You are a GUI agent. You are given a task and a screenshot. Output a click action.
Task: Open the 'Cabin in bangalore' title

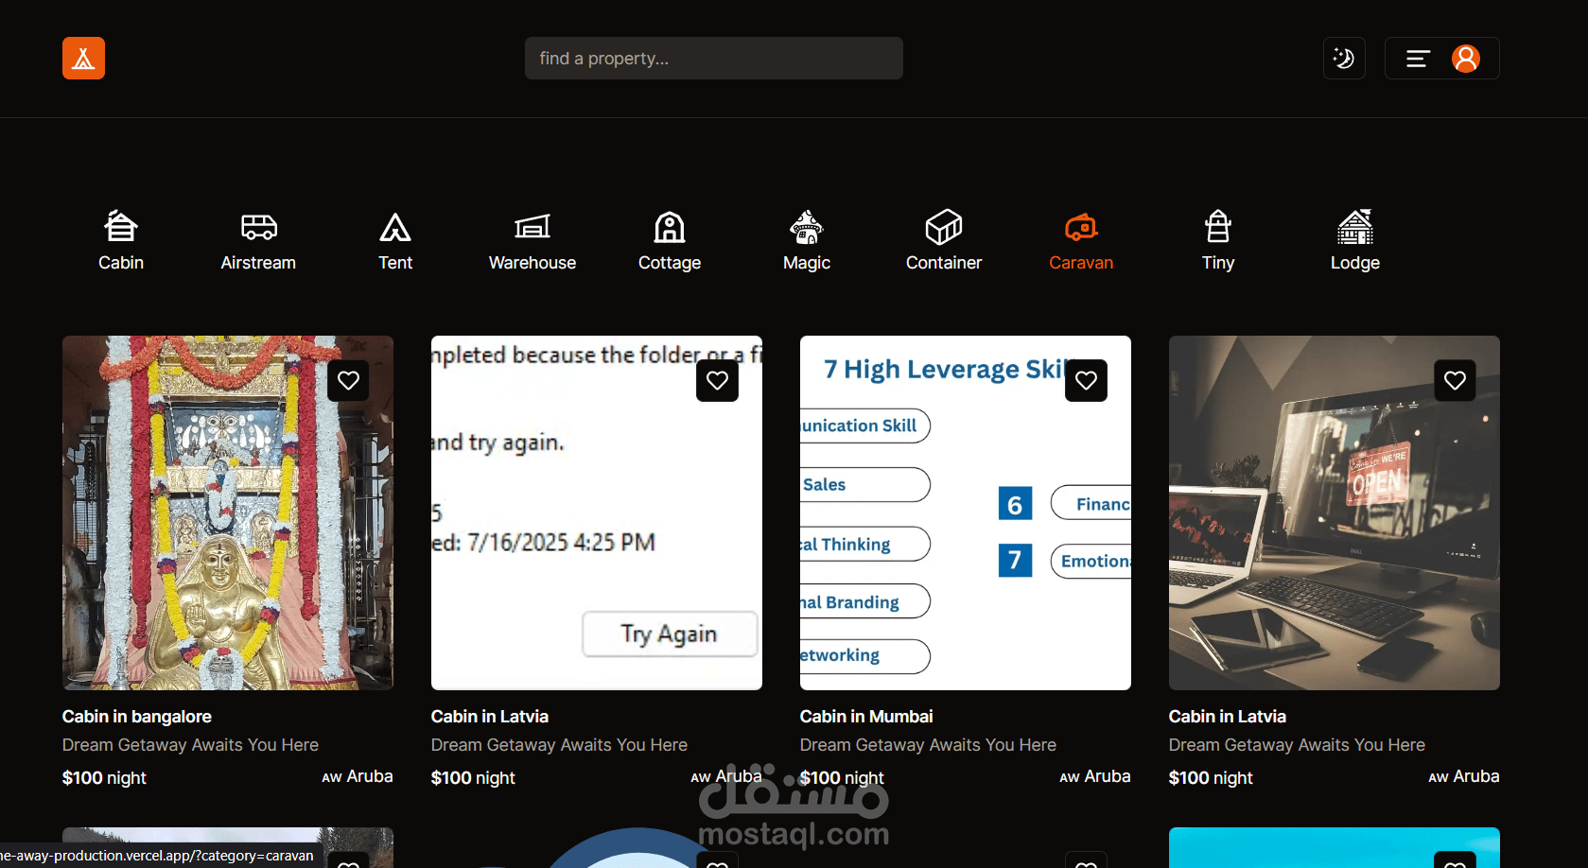[137, 717]
